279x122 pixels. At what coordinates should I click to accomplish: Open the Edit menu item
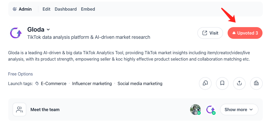pos(46,9)
